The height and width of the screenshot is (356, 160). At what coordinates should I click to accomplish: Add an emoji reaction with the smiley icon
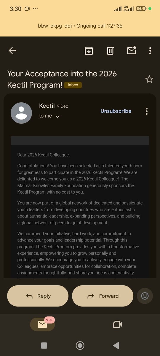[x=145, y=296]
